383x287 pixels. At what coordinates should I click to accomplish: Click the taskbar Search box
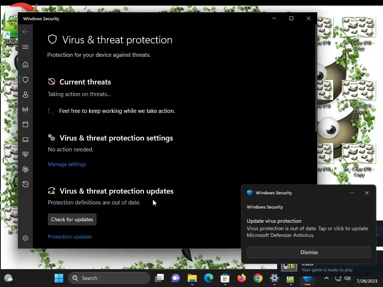109,278
